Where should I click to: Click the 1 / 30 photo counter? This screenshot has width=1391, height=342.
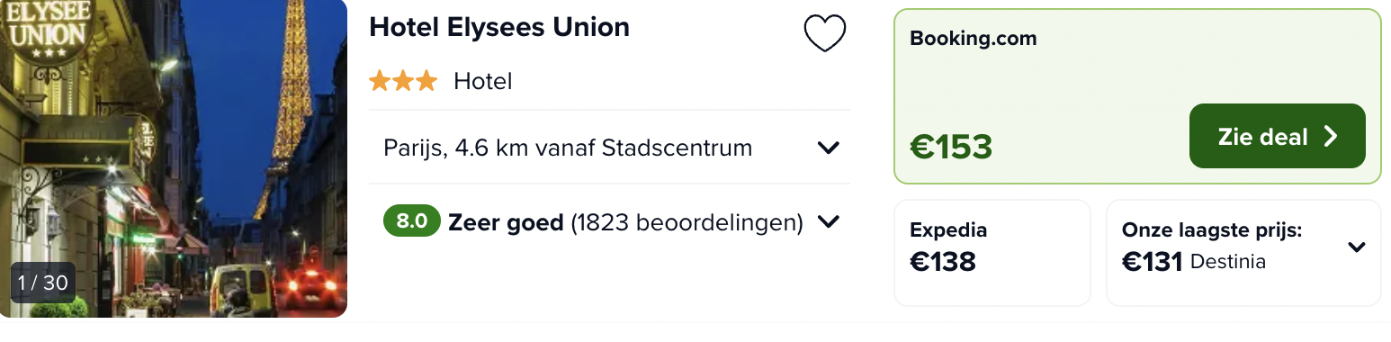42,283
